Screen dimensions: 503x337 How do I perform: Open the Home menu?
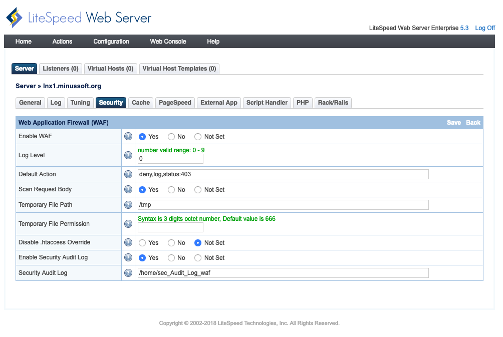(x=24, y=42)
